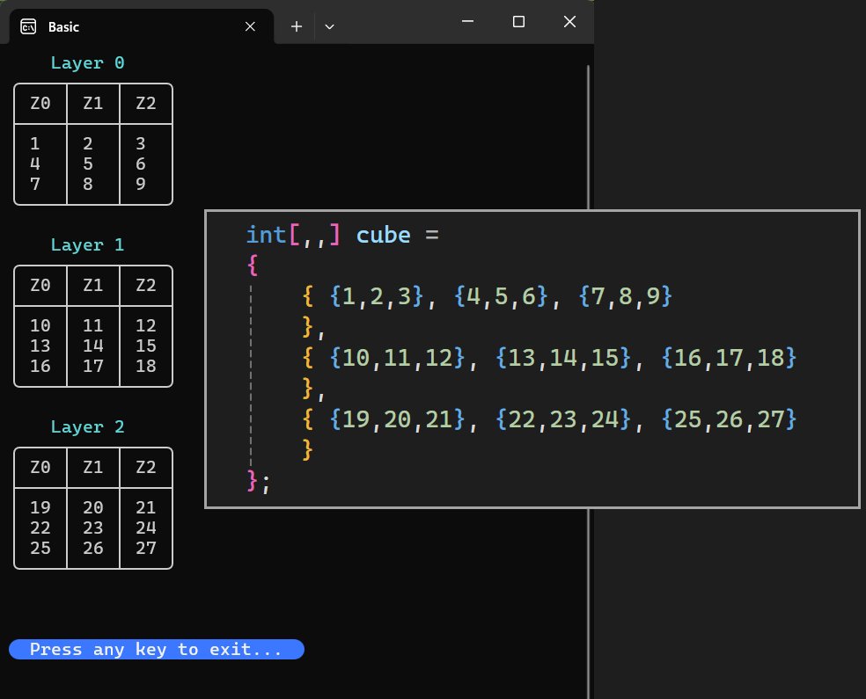Open a new terminal tab with plus
Image resolution: width=866 pixels, height=699 pixels.
(297, 26)
